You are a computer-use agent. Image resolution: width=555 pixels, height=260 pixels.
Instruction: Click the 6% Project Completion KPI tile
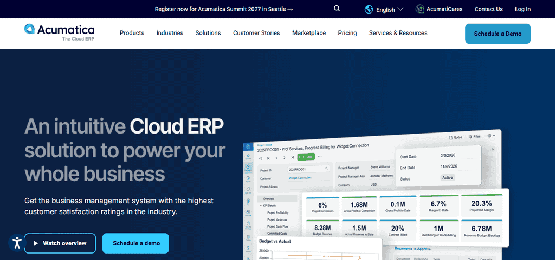click(322, 207)
